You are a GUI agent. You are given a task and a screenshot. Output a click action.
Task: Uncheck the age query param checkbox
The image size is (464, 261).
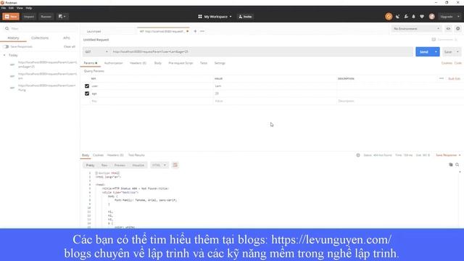click(87, 94)
